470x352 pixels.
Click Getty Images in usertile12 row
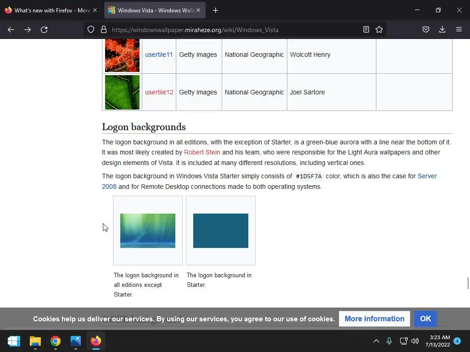pos(198,92)
